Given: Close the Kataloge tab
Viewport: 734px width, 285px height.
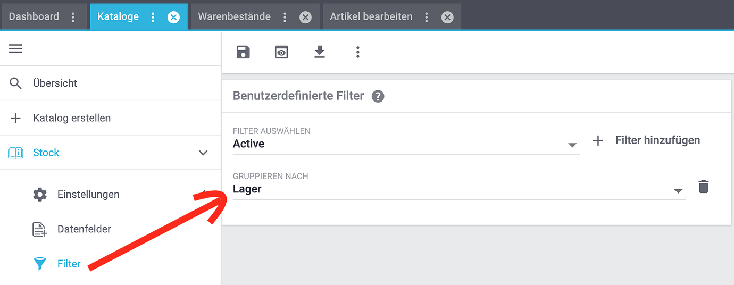Looking at the screenshot, I should [x=173, y=17].
